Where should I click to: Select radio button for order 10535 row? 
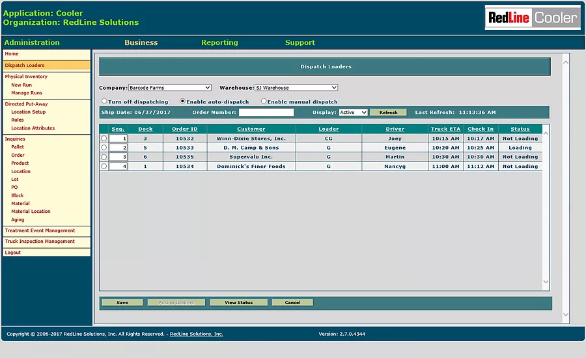[104, 157]
